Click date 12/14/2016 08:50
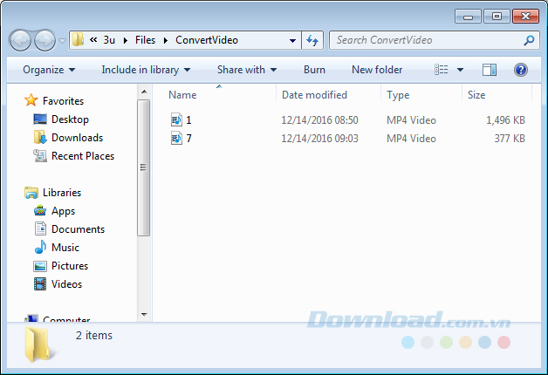 [319, 120]
